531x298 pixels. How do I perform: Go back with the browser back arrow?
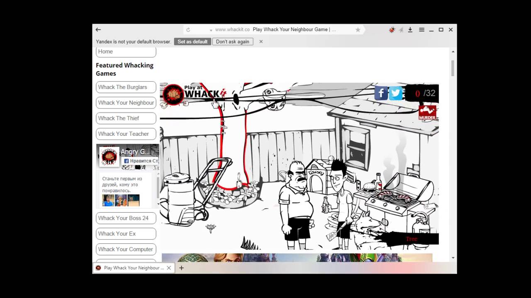pos(98,30)
